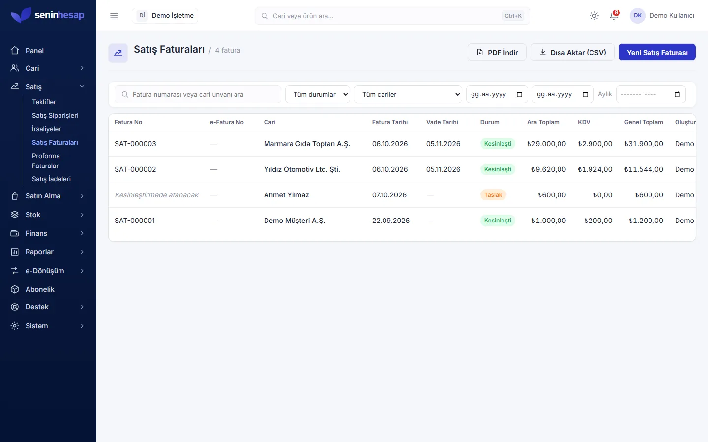Screen dimensions: 708x442
Task: Open Satış Siparişleri in the sidebar
Action: click(x=55, y=115)
